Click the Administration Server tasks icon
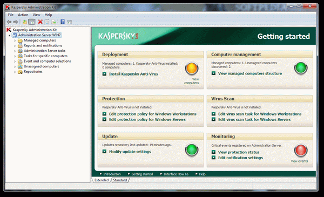The width and height of the screenshot is (324, 197). point(20,51)
